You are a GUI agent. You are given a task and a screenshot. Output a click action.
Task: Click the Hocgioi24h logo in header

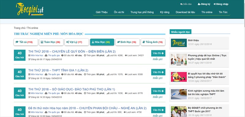pyautogui.click(x=30, y=9)
